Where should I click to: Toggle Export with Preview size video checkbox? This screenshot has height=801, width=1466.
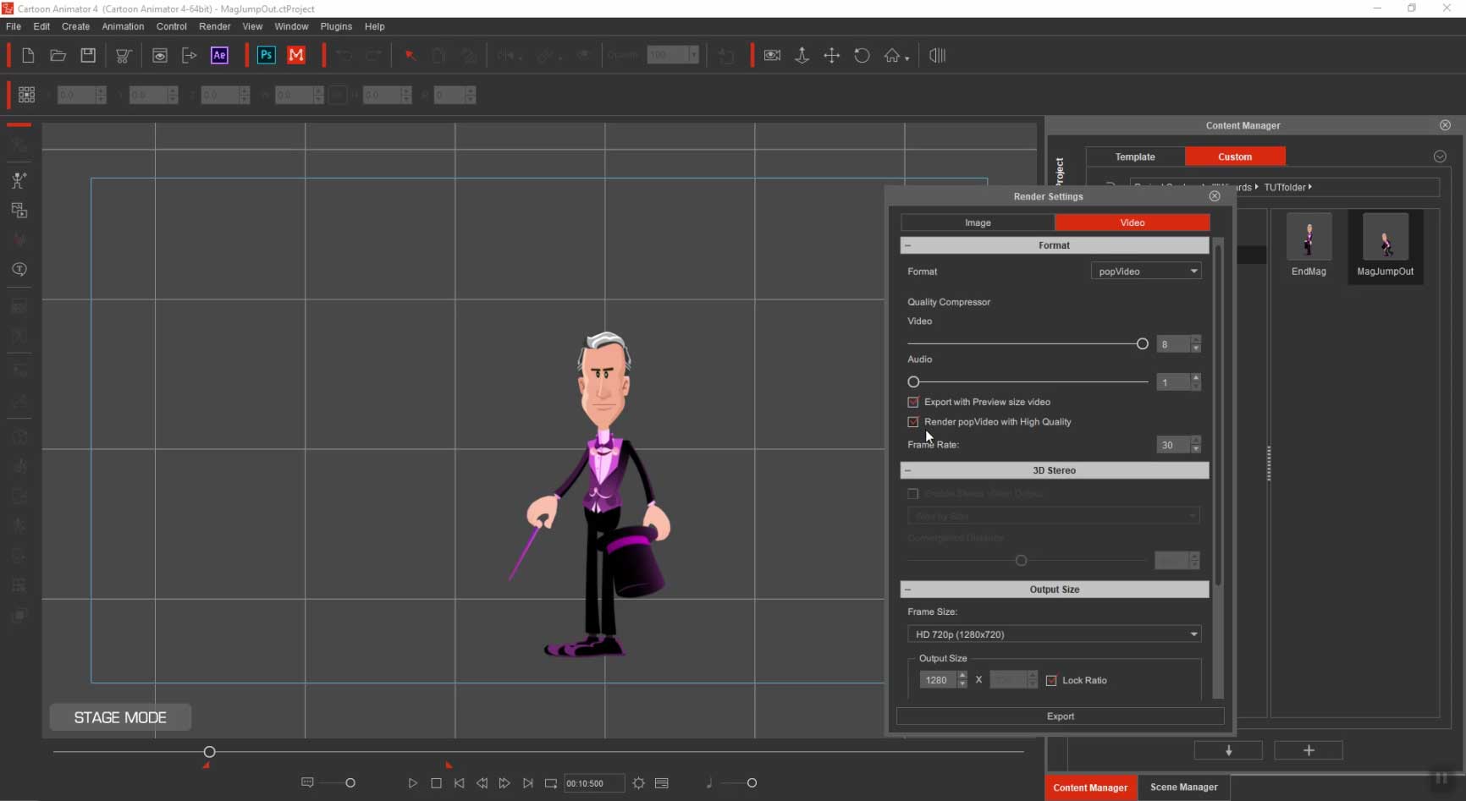tap(912, 403)
